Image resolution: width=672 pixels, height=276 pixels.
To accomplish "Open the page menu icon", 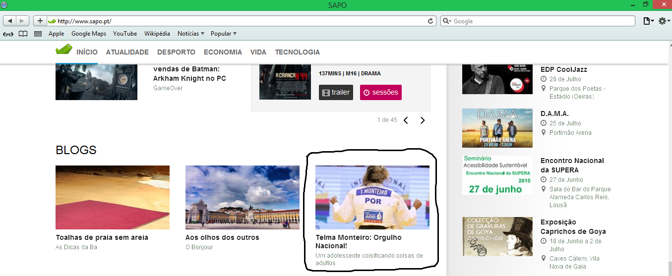I will tap(648, 21).
